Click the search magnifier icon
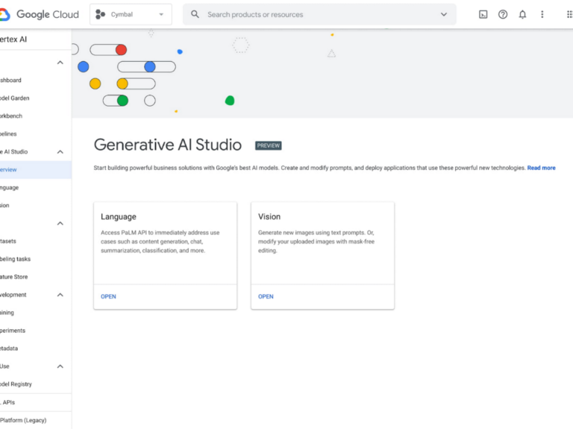 pos(195,14)
